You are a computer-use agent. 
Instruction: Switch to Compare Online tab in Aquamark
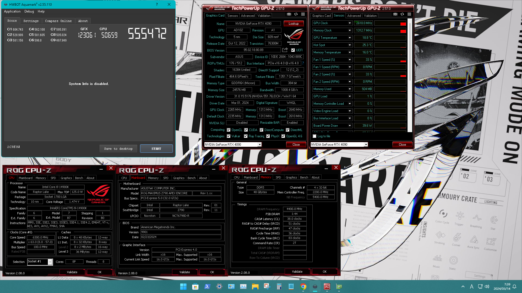click(x=58, y=21)
